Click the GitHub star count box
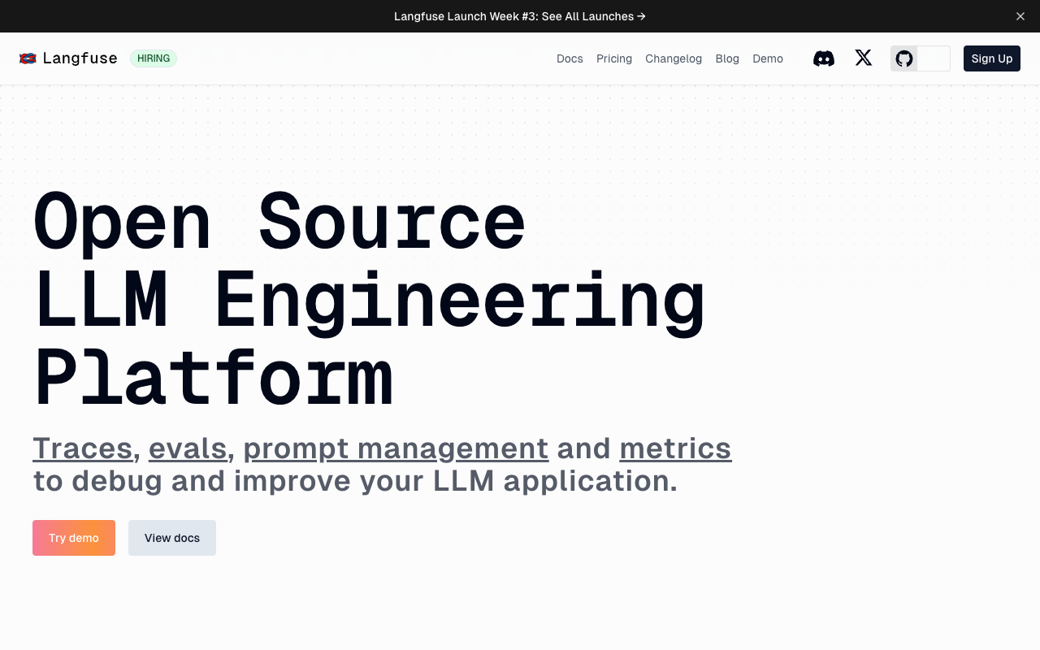Image resolution: width=1040 pixels, height=650 pixels. point(934,58)
